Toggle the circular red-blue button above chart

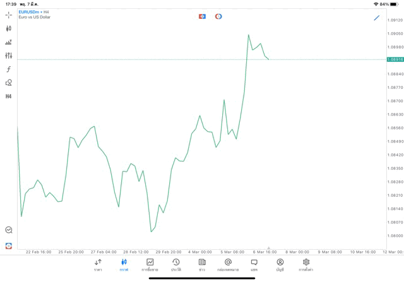coord(218,16)
